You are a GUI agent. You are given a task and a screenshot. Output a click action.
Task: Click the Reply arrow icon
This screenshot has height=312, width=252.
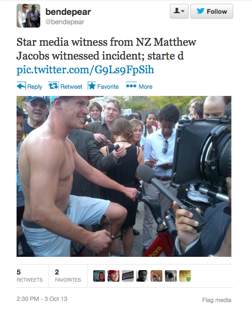pos(21,86)
